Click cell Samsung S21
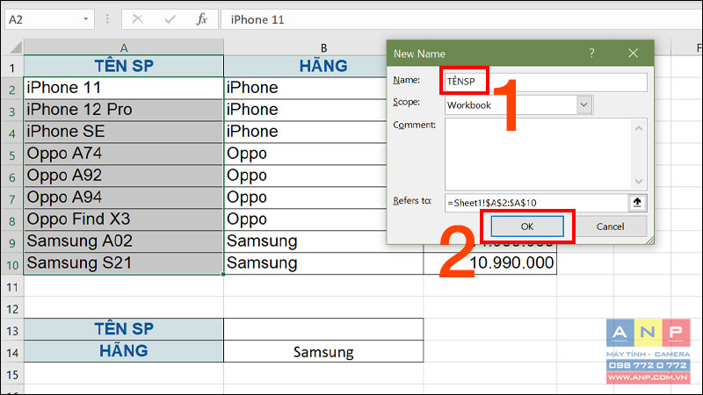Image resolution: width=703 pixels, height=395 pixels. (x=124, y=262)
